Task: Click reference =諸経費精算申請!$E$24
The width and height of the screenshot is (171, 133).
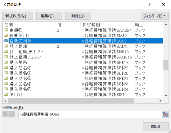Action: [105, 89]
